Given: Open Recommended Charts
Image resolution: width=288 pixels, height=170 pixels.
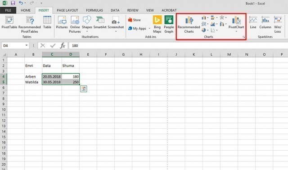Looking at the screenshot, I should click(189, 25).
